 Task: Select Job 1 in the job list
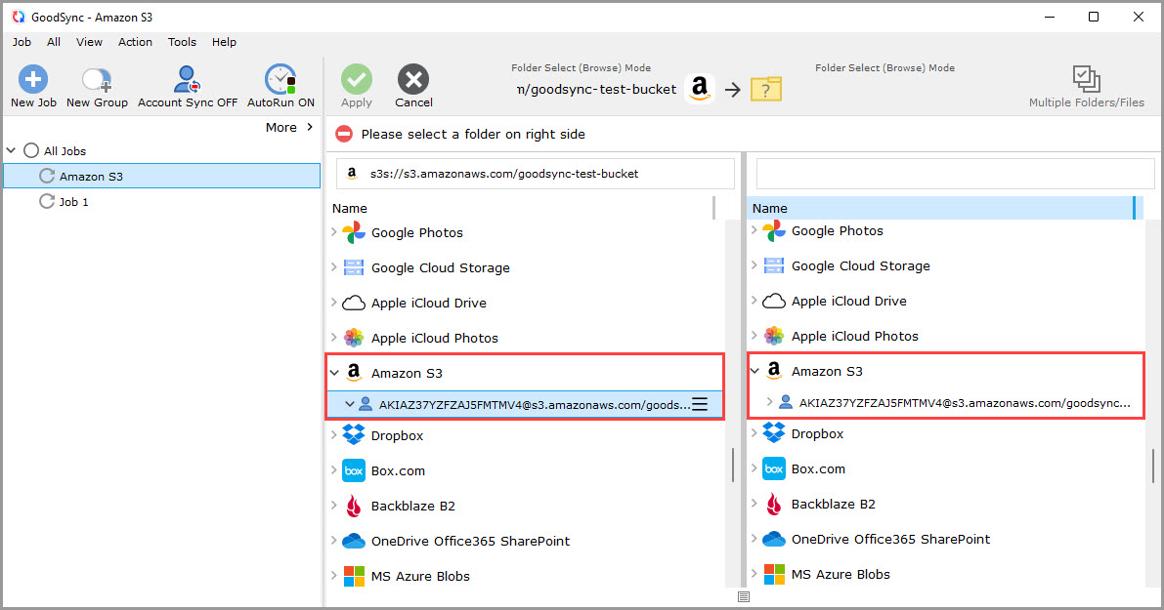click(x=74, y=202)
